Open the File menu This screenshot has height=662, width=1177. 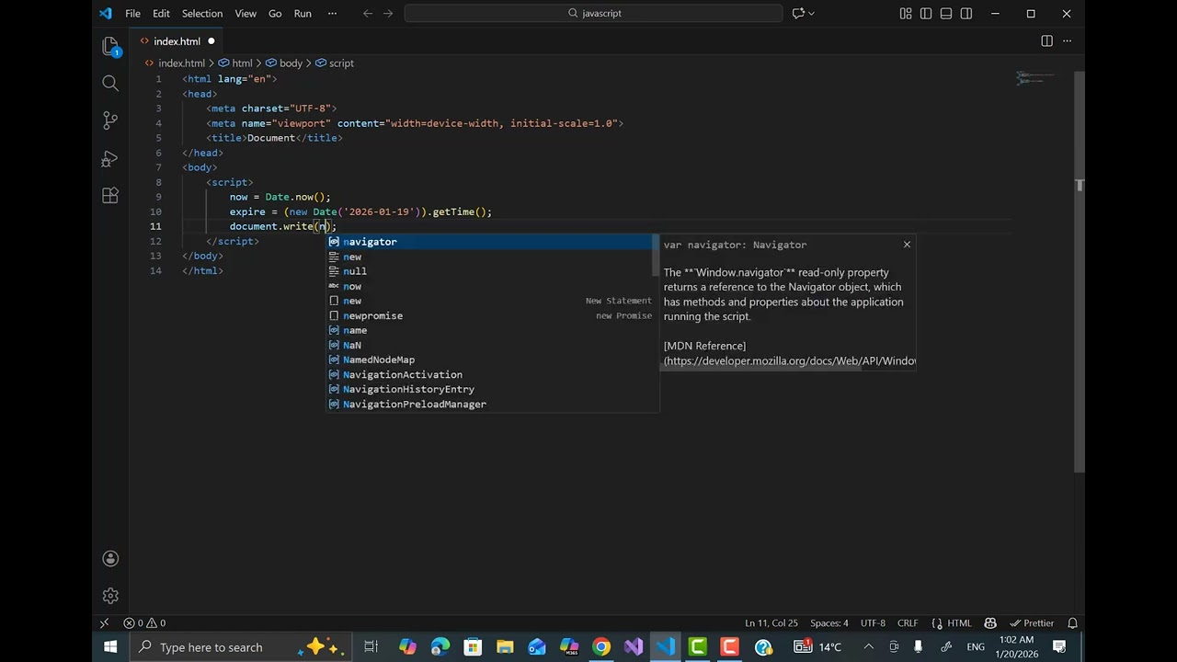pos(132,14)
